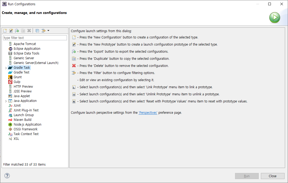Click the New Configuration toolbar icon
The width and height of the screenshot is (288, 183).
tap(5, 31)
